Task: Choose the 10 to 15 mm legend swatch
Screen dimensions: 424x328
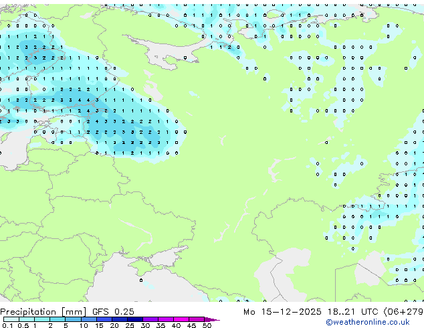Action: pyautogui.click(x=88, y=319)
